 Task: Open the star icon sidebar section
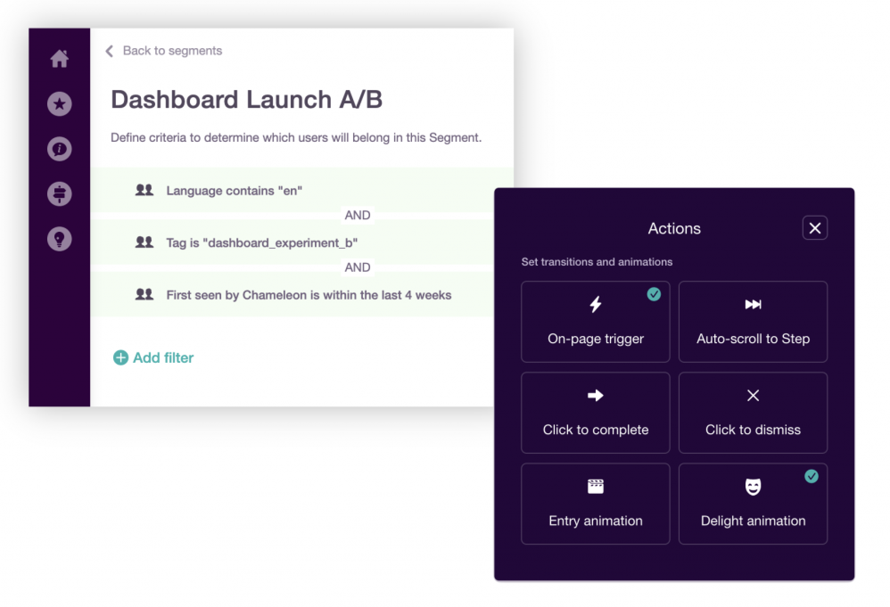click(x=59, y=104)
